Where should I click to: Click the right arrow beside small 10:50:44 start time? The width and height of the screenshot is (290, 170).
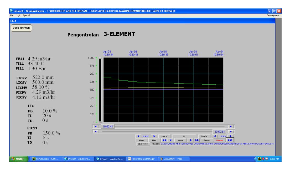[154, 136]
